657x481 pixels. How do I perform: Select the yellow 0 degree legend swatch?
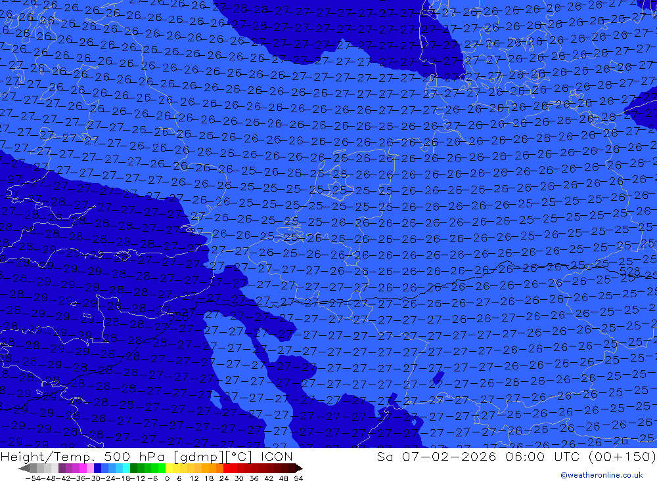(x=170, y=468)
